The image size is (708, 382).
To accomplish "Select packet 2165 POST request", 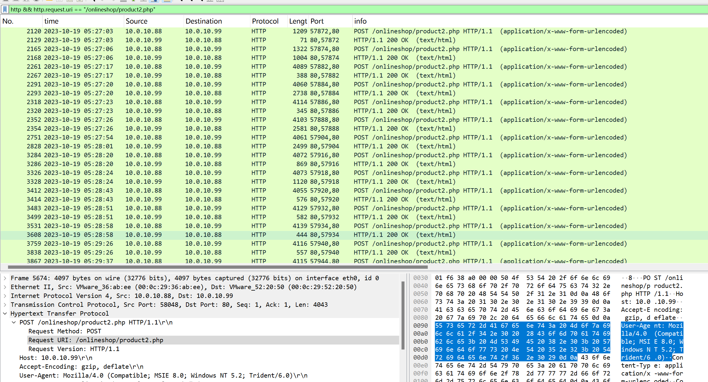I will 354,49.
